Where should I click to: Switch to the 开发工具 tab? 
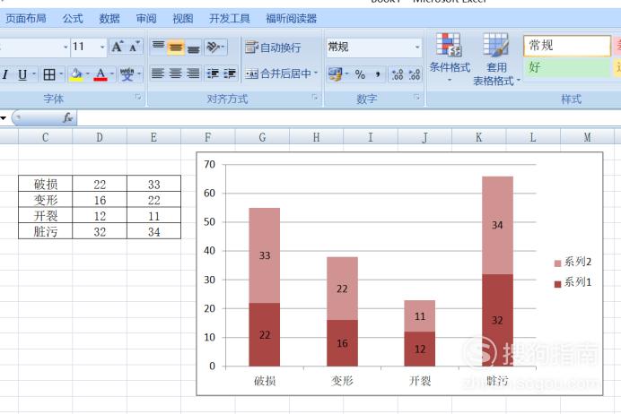click(x=230, y=18)
